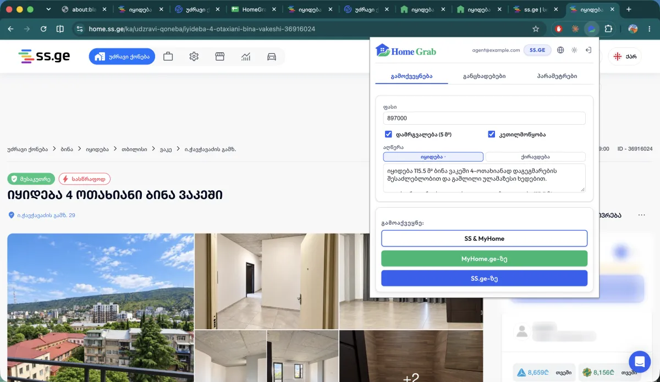Open the chart statistics category icon
660x382 pixels.
pos(246,57)
